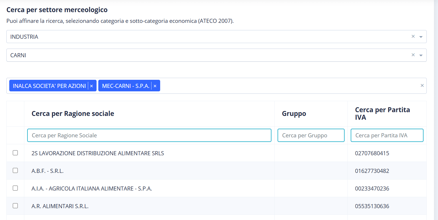Viewport: 438px width, 220px height.
Task: Click the Cerca per Gruppo search field
Action: click(x=311, y=135)
